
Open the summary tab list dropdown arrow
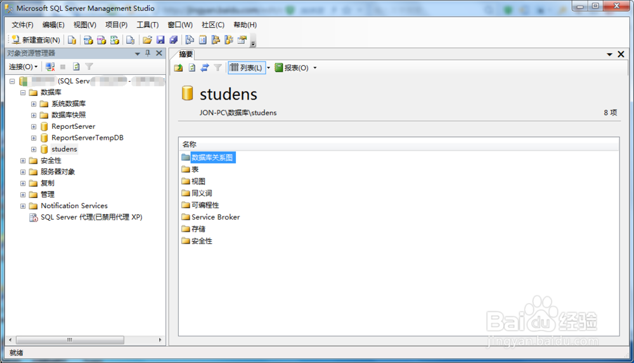click(x=609, y=54)
